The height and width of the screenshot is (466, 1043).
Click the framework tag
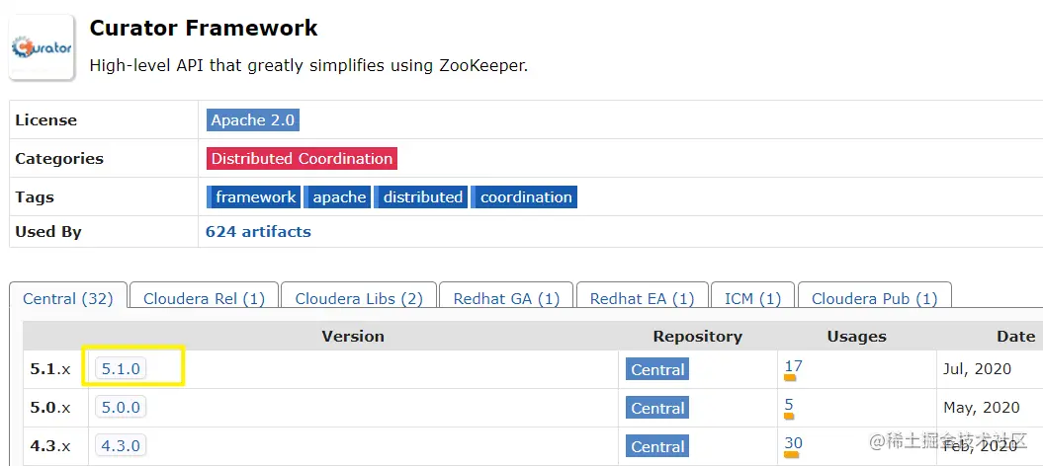pyautogui.click(x=254, y=197)
